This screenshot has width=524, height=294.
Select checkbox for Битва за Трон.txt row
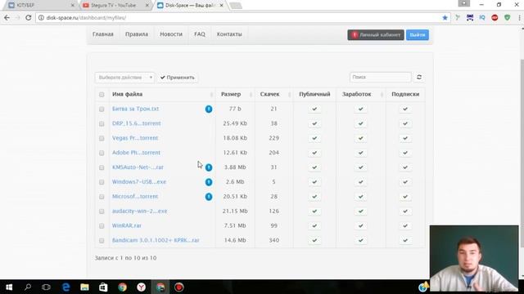tap(102, 109)
